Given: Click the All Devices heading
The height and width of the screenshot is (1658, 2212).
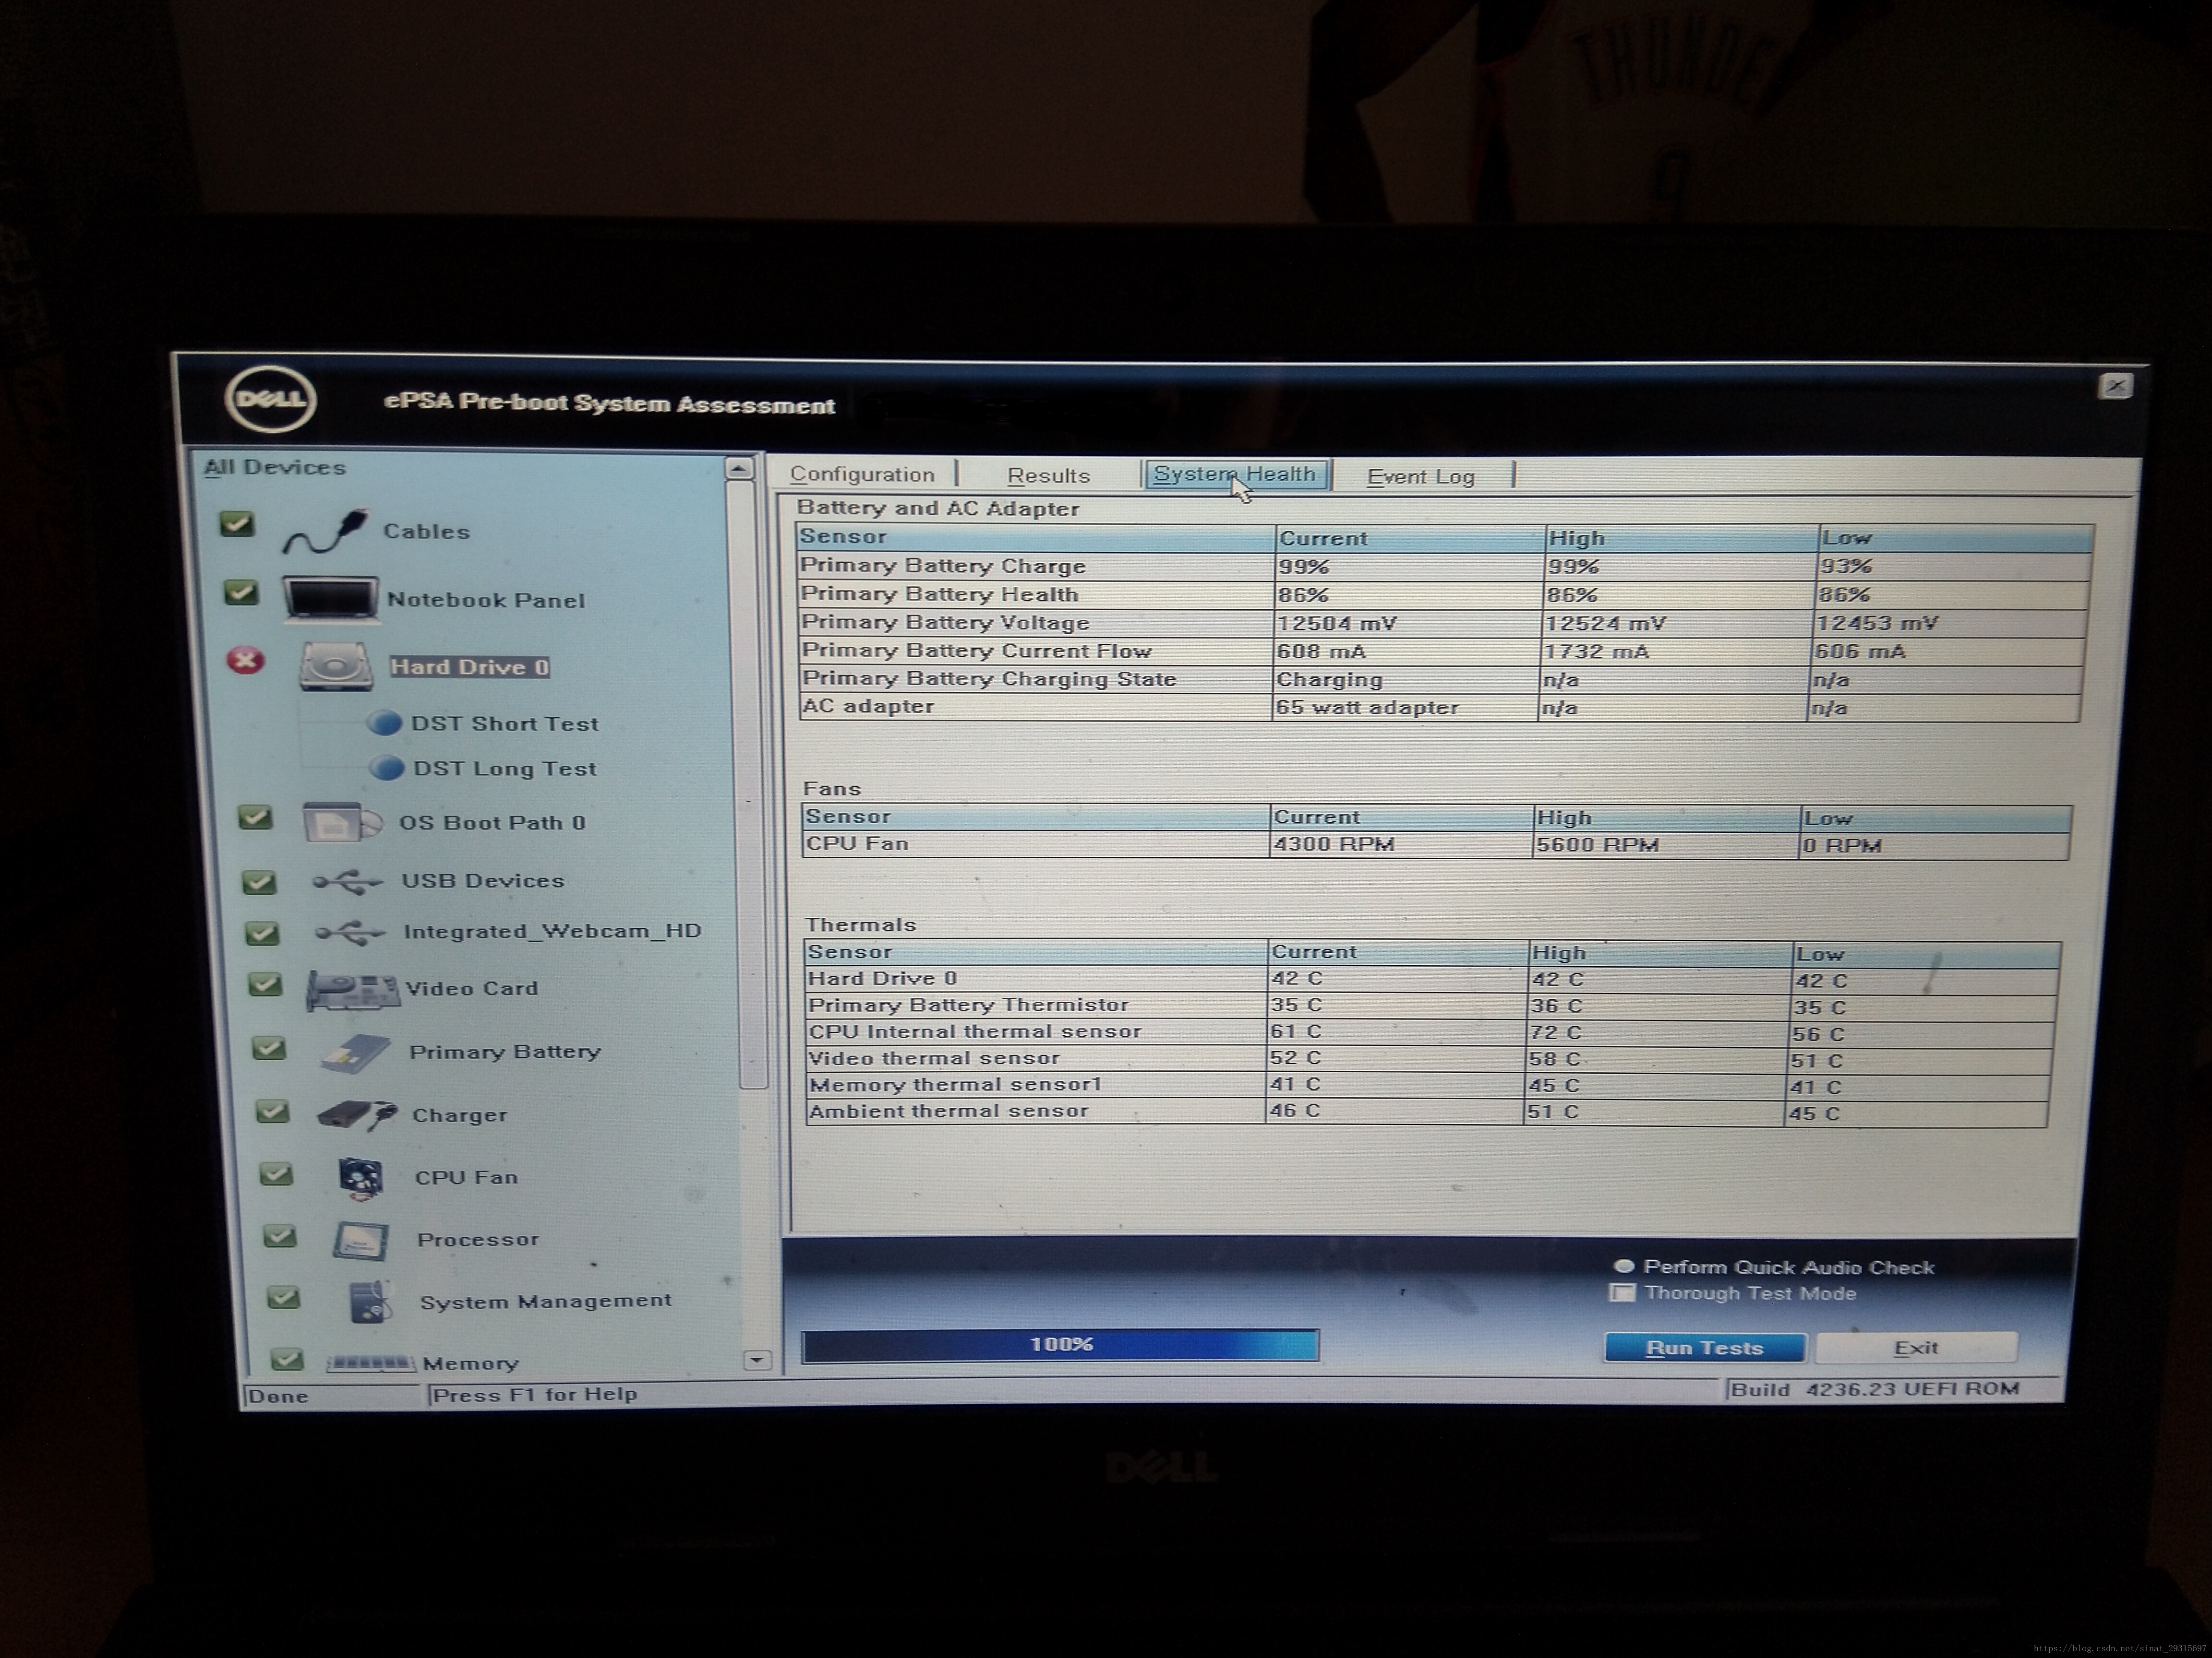Looking at the screenshot, I should coord(275,467).
